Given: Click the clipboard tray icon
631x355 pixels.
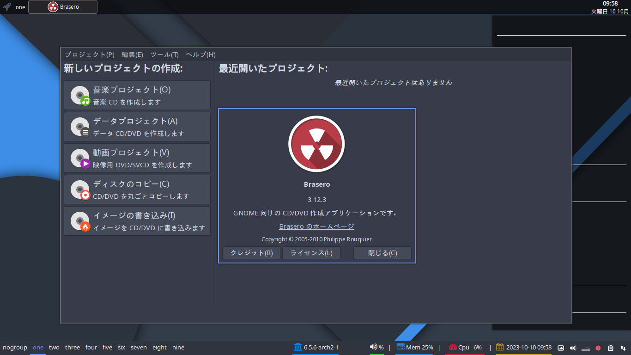Looking at the screenshot, I should (611, 348).
